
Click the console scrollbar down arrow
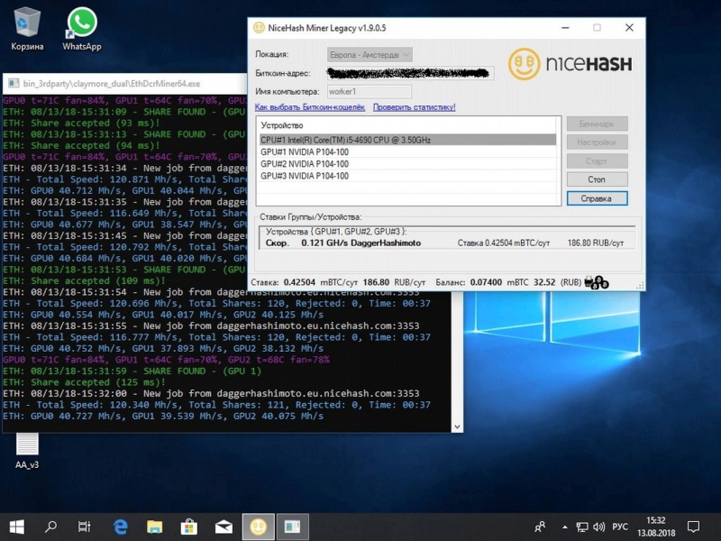457,426
